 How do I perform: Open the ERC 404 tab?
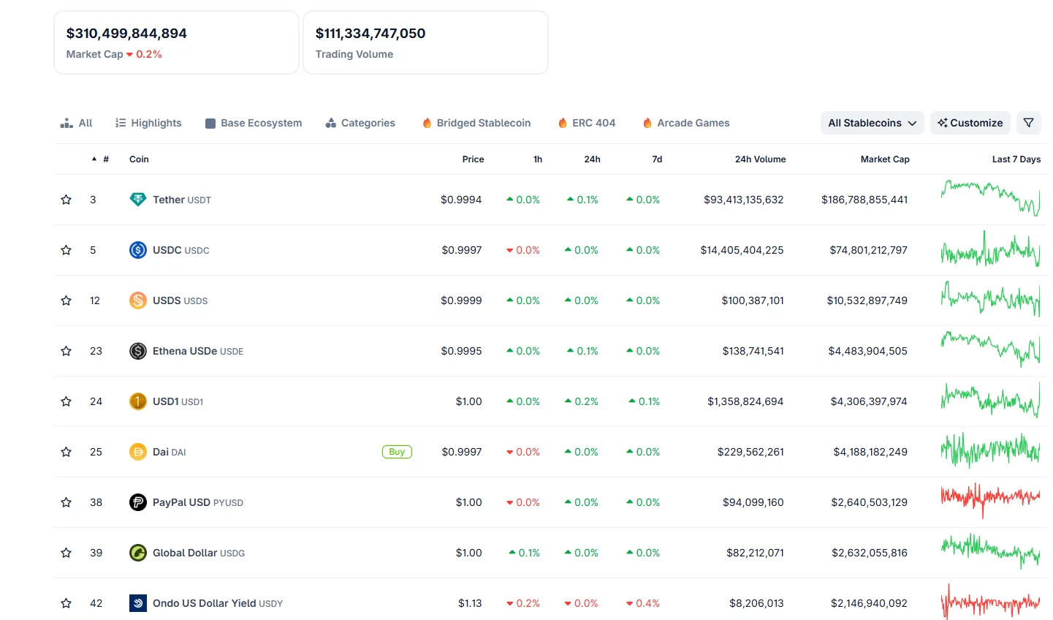coord(586,123)
